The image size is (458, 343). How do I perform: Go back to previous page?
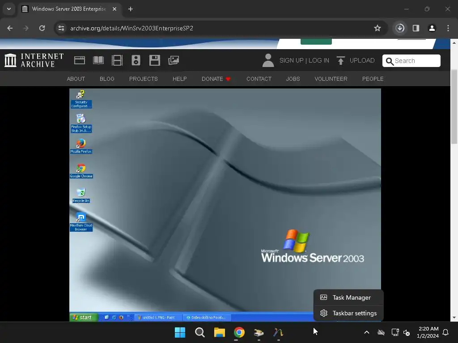point(10,28)
